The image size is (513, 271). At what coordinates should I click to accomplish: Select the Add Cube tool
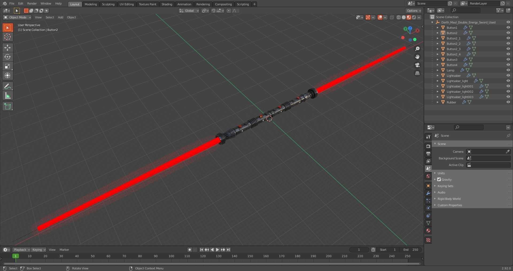click(x=7, y=106)
